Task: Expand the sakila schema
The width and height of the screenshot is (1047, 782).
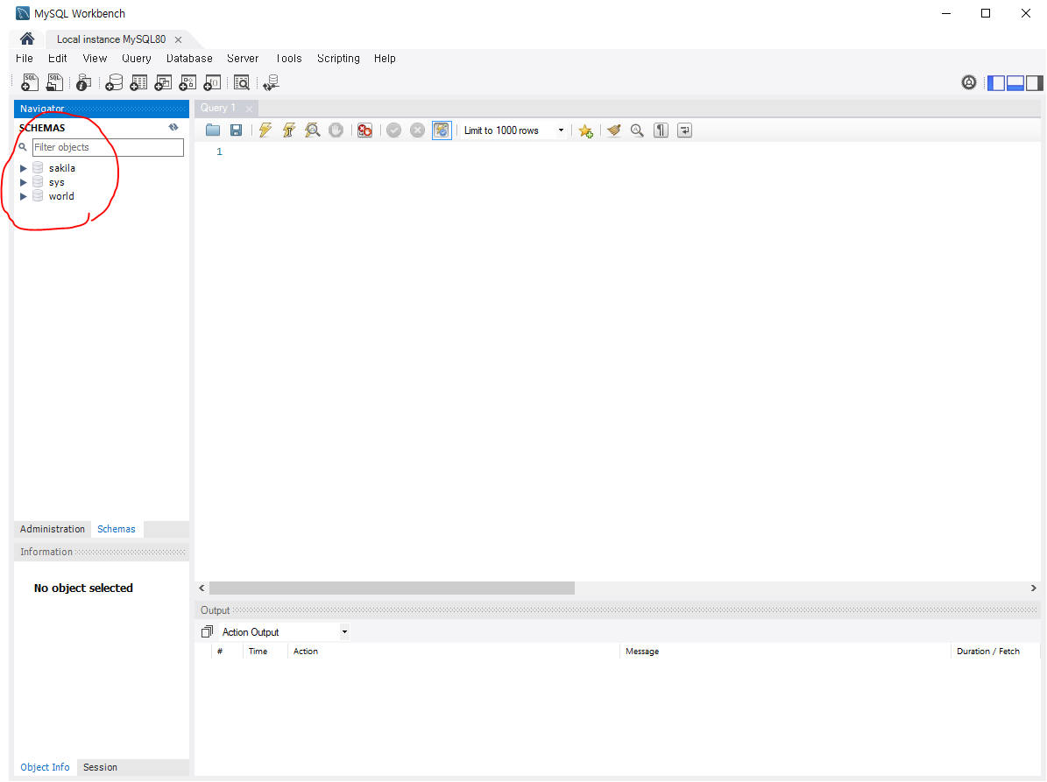Action: tap(24, 168)
